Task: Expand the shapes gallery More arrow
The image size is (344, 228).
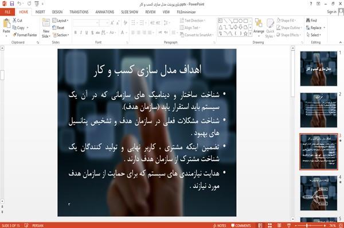Action: point(250,34)
